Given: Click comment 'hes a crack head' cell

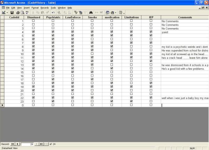Looking at the screenshot, I should [x=185, y=58].
